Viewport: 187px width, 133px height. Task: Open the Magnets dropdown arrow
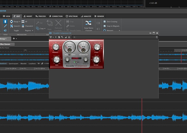coord(119,31)
